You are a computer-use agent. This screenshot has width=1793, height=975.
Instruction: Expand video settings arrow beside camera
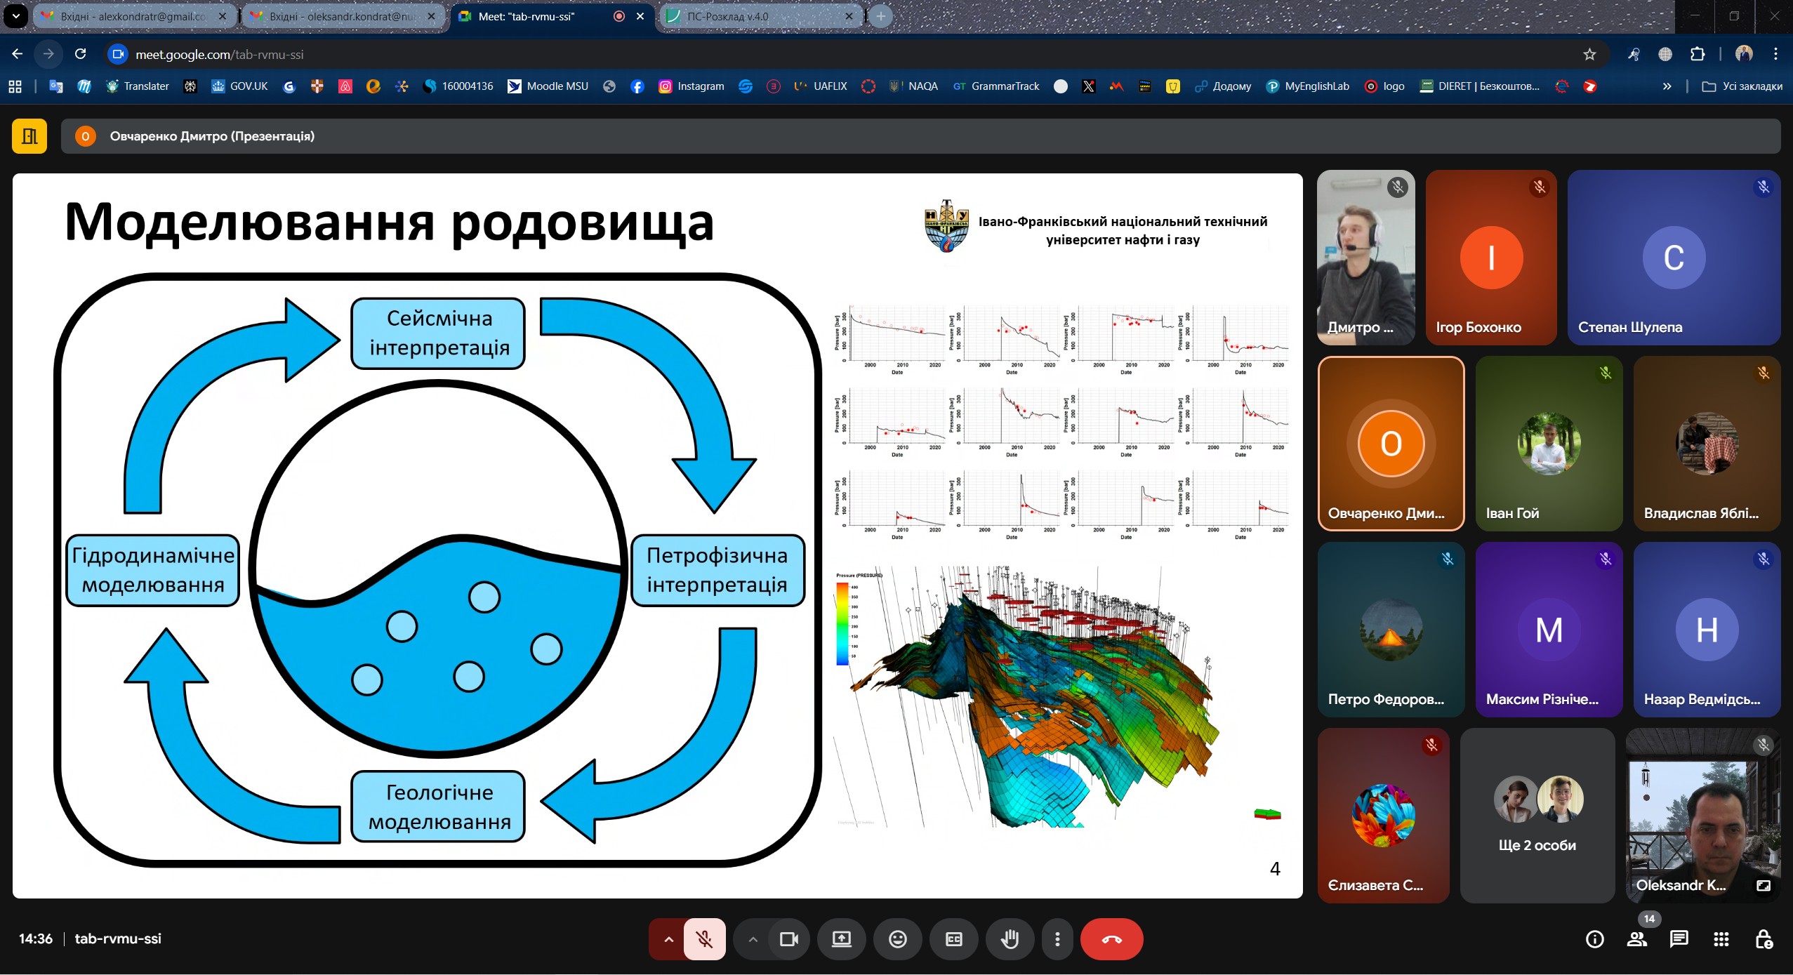pyautogui.click(x=753, y=939)
